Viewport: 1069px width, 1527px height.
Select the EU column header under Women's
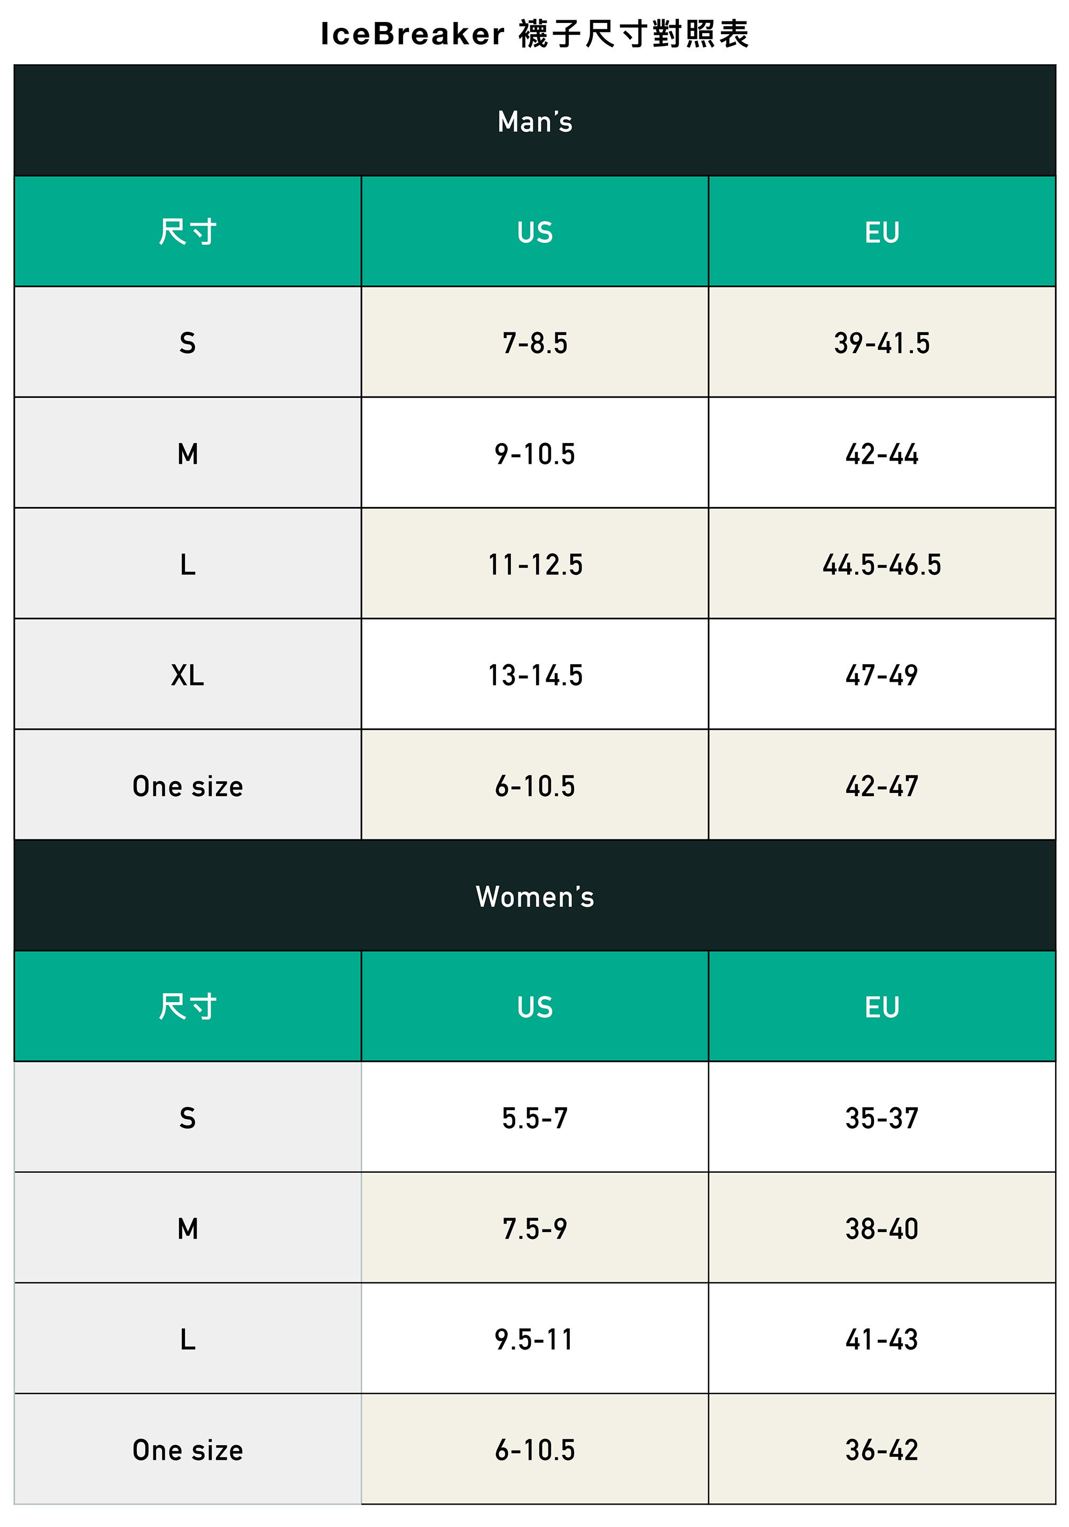881,1006
